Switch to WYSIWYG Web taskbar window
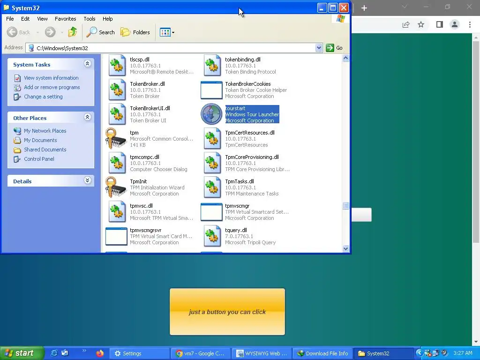The width and height of the screenshot is (480, 360). tap(262, 353)
